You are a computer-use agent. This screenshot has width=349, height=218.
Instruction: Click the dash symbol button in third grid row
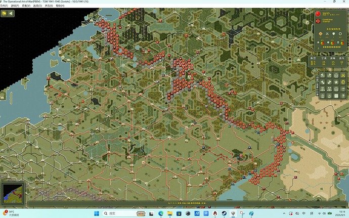[343, 89]
